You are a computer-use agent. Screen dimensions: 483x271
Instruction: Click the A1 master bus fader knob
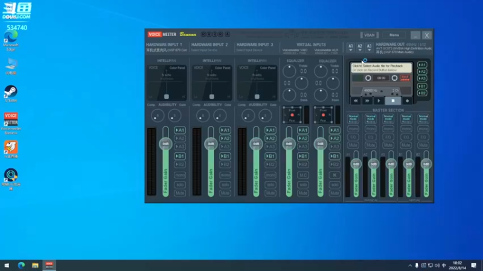[356, 164]
